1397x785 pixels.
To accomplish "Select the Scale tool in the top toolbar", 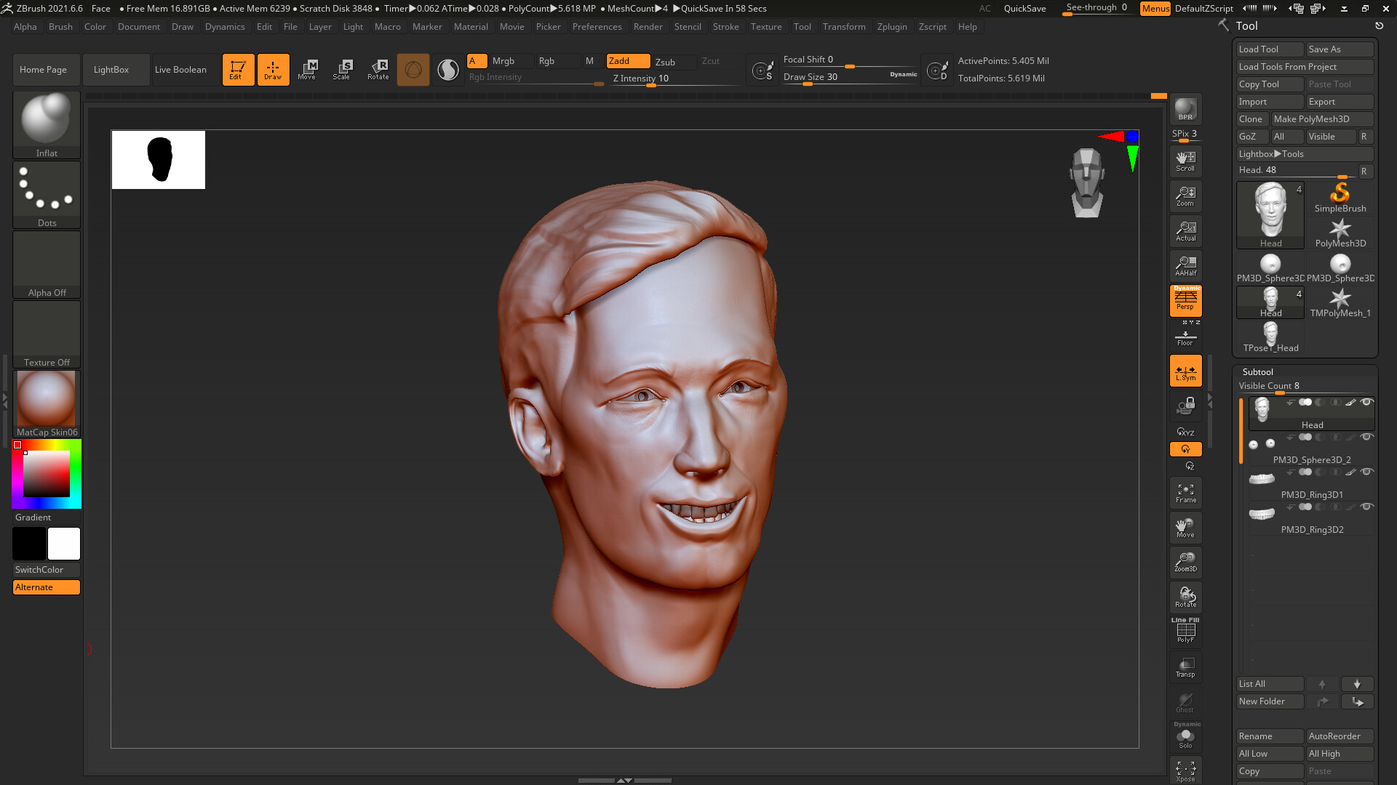I will pyautogui.click(x=342, y=69).
